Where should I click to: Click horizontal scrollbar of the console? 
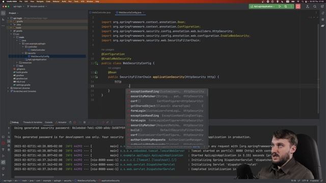(34, 177)
